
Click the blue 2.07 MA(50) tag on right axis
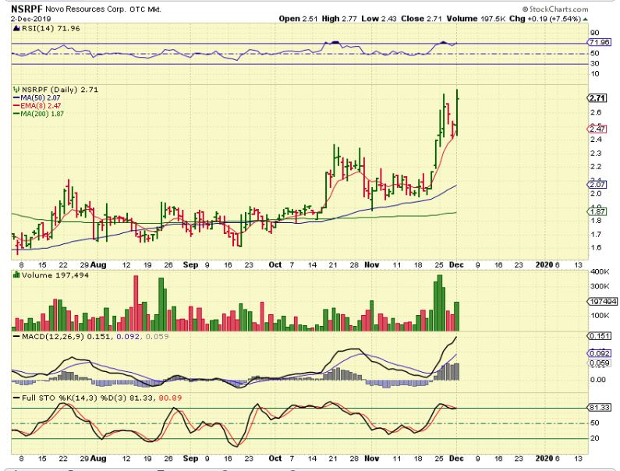(597, 184)
